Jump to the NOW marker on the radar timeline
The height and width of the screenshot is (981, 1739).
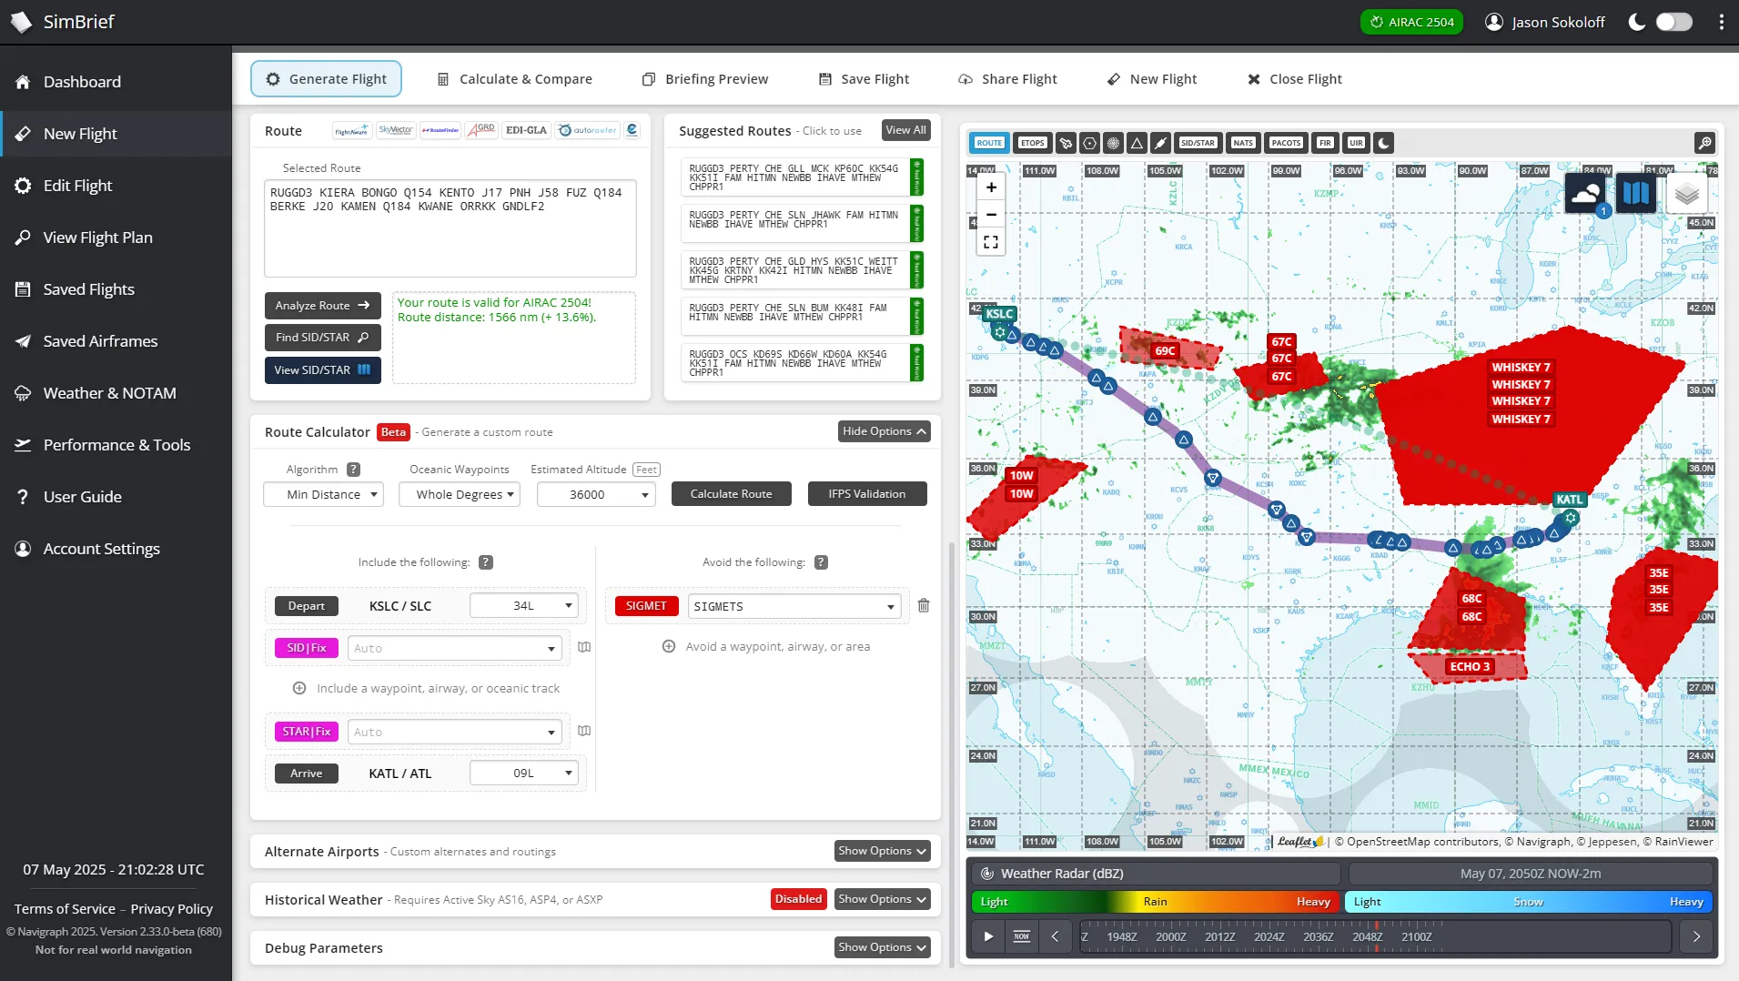[1021, 935]
